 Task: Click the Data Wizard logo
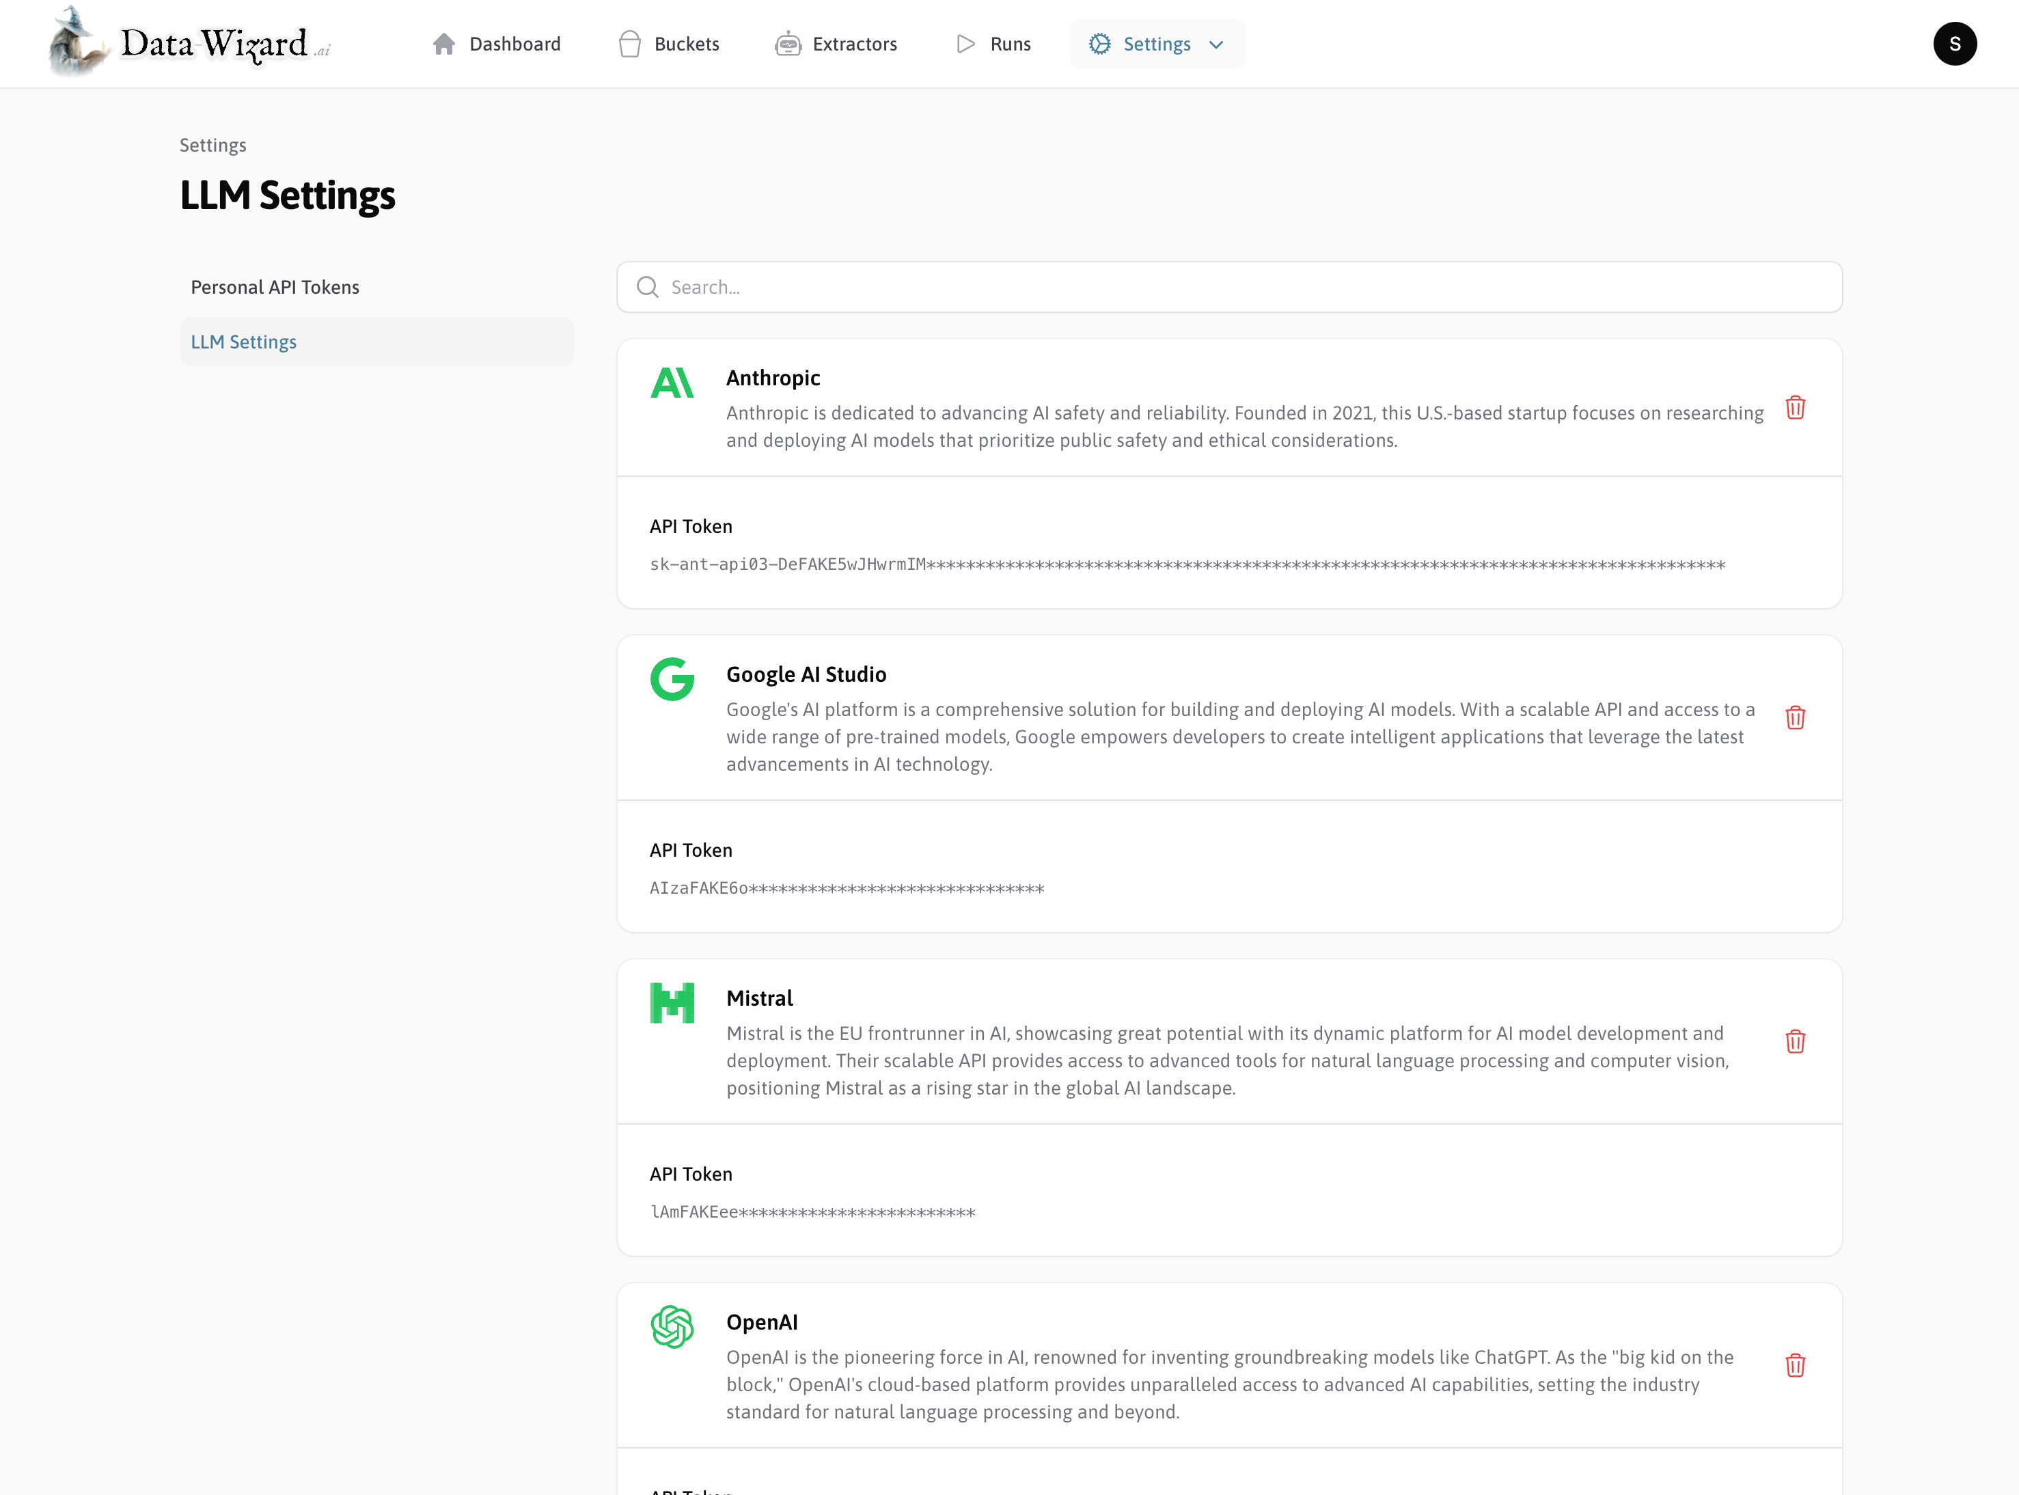[x=190, y=42]
